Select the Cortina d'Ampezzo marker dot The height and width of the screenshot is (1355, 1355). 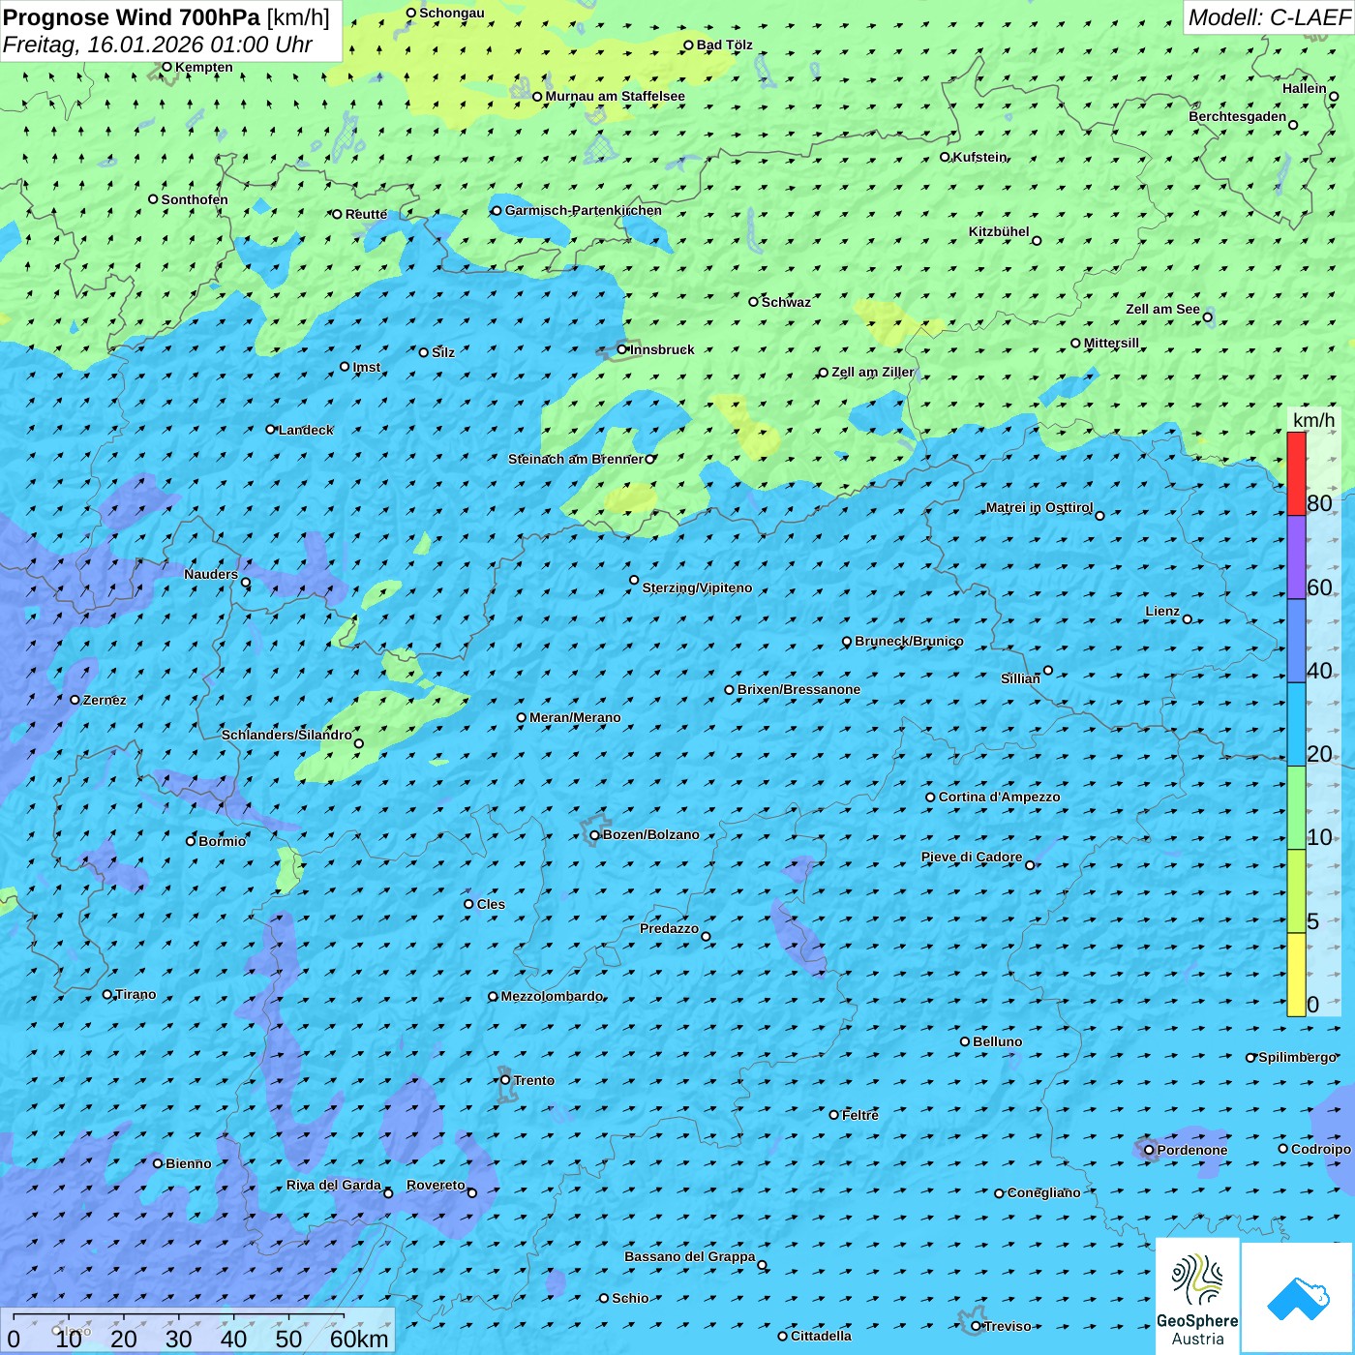pyautogui.click(x=930, y=798)
